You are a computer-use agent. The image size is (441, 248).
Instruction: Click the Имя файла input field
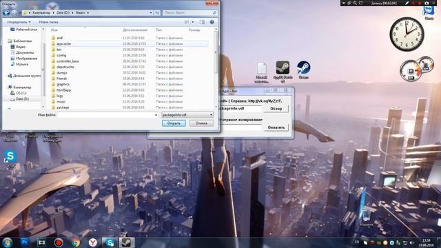tap(105, 115)
